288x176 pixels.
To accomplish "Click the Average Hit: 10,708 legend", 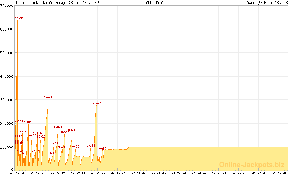I will coord(264,3).
